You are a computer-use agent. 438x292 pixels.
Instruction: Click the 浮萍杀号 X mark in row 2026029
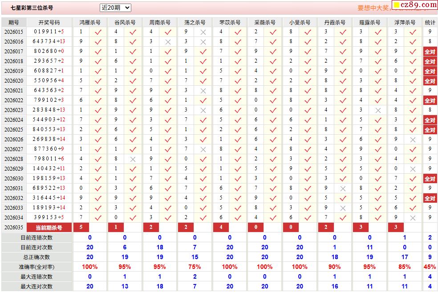(x=413, y=169)
